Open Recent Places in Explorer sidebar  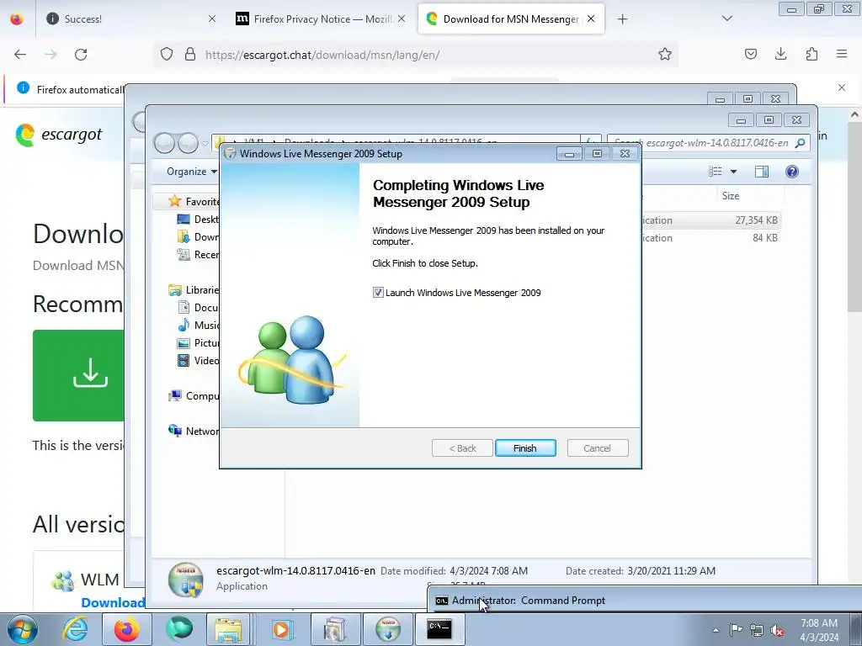click(198, 254)
